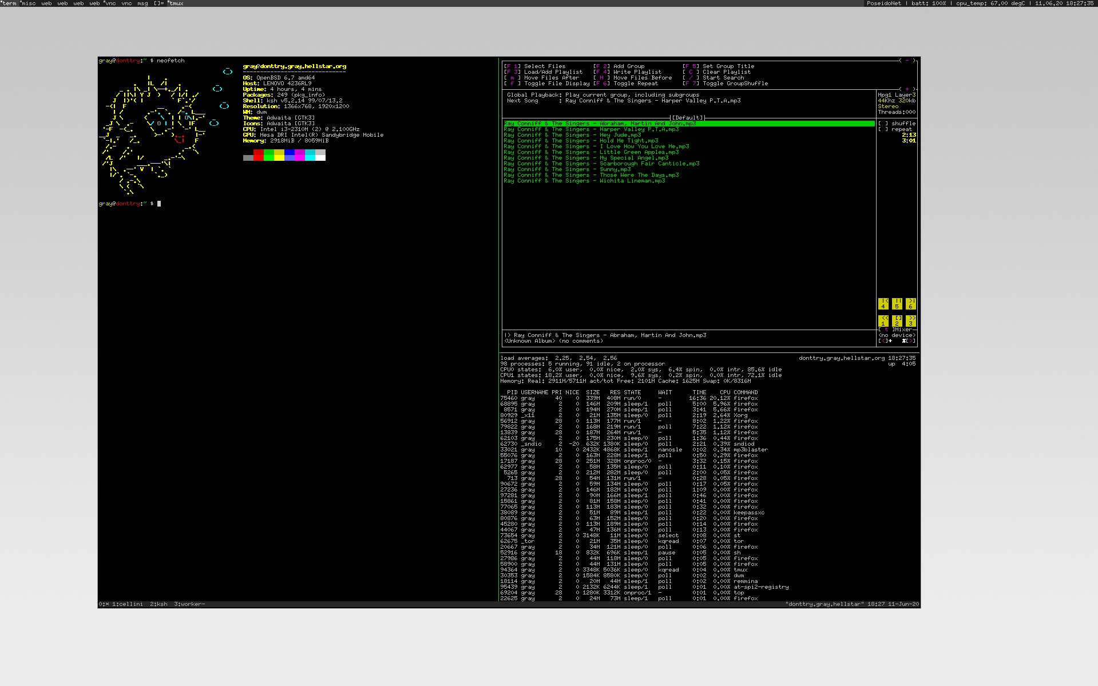This screenshot has width=1098, height=686.
Task: Switch to the dwm 'misc' tag
Action: (x=28, y=3)
